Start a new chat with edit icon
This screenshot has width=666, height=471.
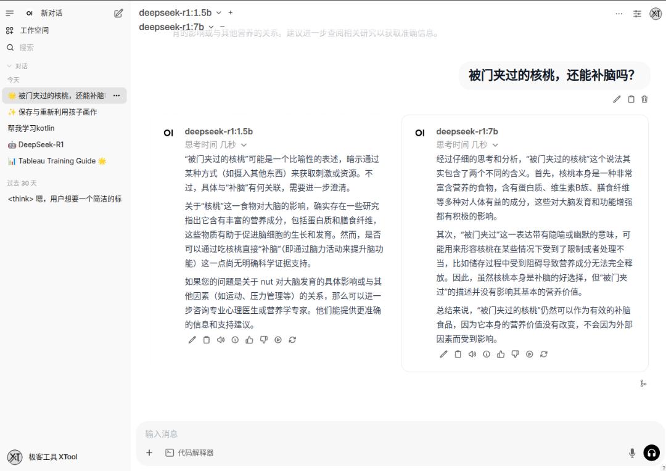tap(118, 13)
